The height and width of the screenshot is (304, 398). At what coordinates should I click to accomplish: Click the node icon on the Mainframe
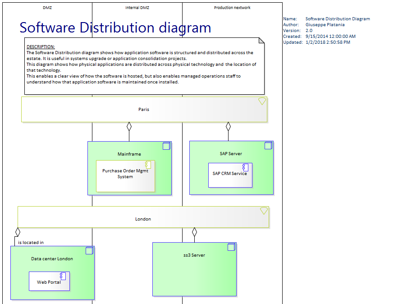pyautogui.click(x=166, y=146)
